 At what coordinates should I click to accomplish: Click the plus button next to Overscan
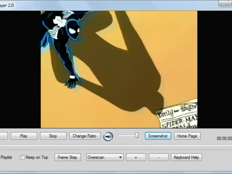(x=136, y=157)
